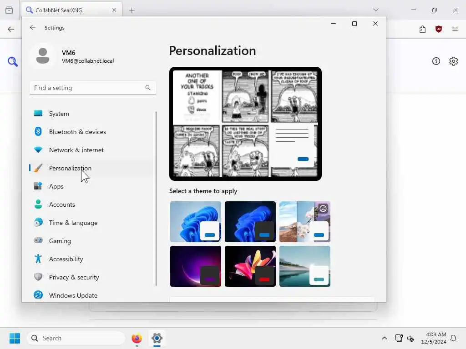466x349 pixels.
Task: Go back using the Settings back arrow
Action: point(33,27)
